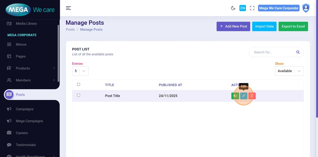Screen dimensions: 318x157
Task: Toggle dark mode moon icon
Action: [233, 8]
